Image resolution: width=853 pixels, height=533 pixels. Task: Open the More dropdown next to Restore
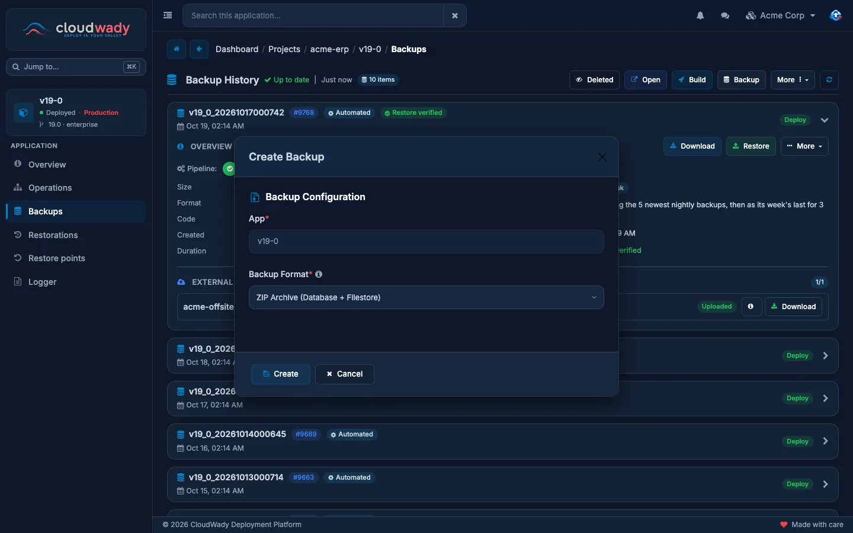(804, 146)
